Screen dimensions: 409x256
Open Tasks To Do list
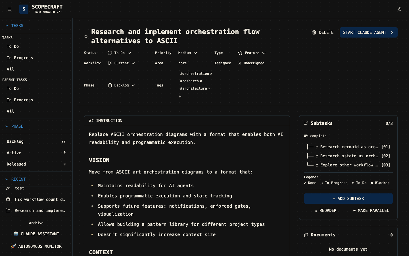coord(36,46)
